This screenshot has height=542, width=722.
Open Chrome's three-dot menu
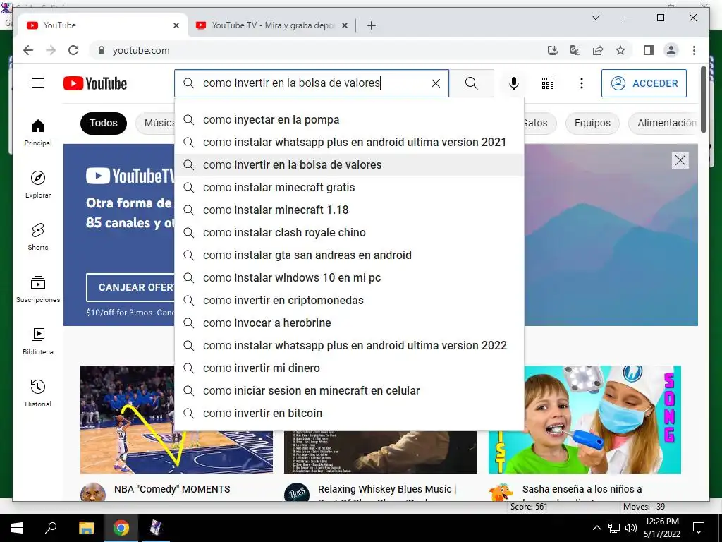[x=694, y=50]
